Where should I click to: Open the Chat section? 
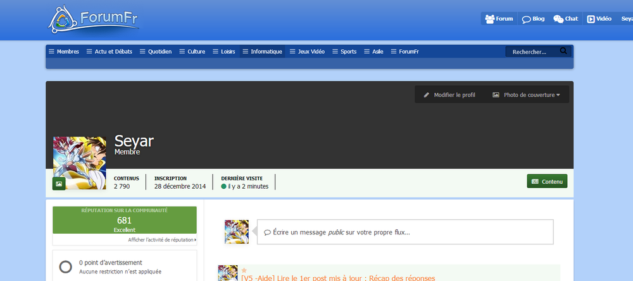coord(565,19)
